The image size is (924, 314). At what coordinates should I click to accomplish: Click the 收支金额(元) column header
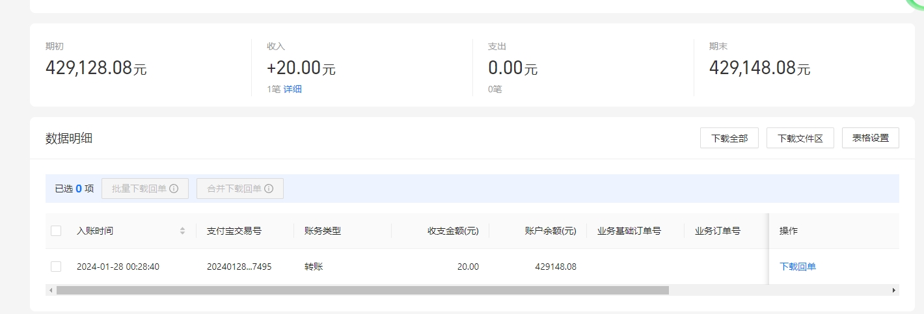tap(453, 231)
